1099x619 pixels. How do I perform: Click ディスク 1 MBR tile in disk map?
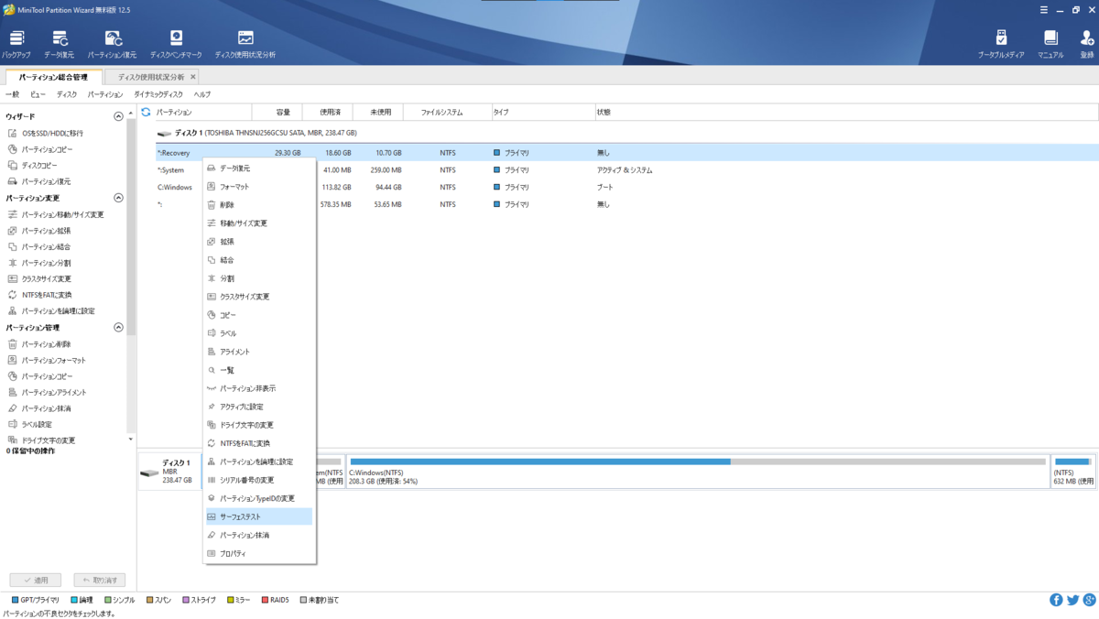pyautogui.click(x=169, y=472)
